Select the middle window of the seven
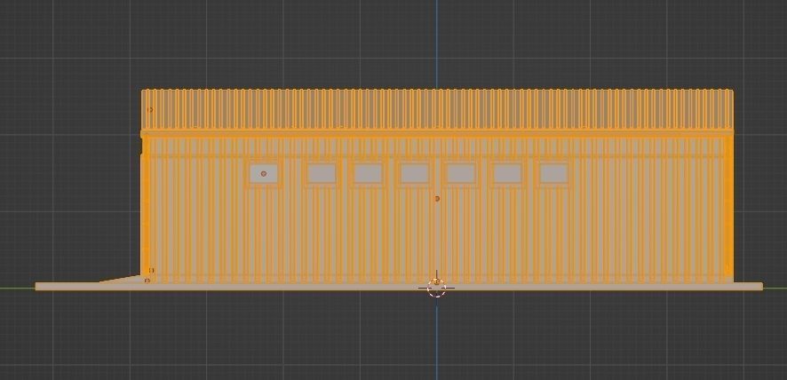This screenshot has height=380, width=787. click(x=415, y=174)
